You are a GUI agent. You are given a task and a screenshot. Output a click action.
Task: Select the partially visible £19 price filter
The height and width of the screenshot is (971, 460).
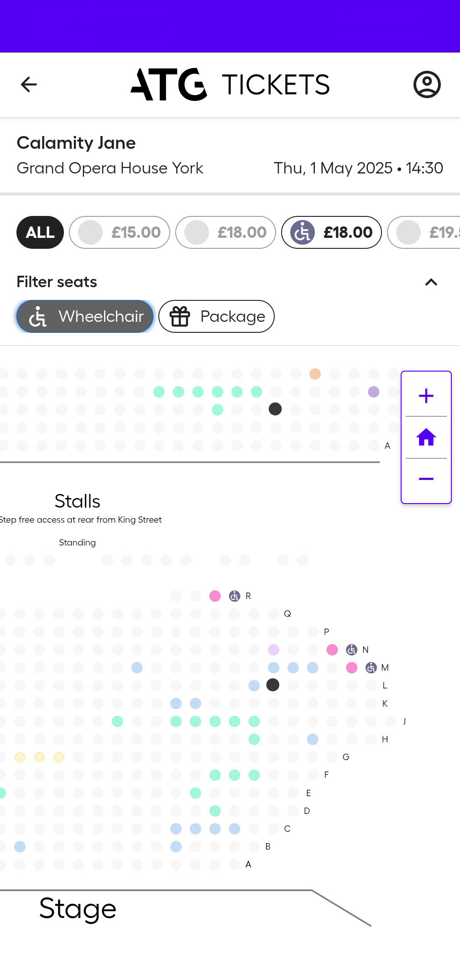pos(423,232)
